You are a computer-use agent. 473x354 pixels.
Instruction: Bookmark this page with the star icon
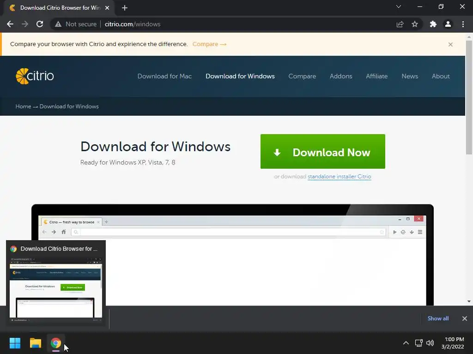[x=415, y=24]
